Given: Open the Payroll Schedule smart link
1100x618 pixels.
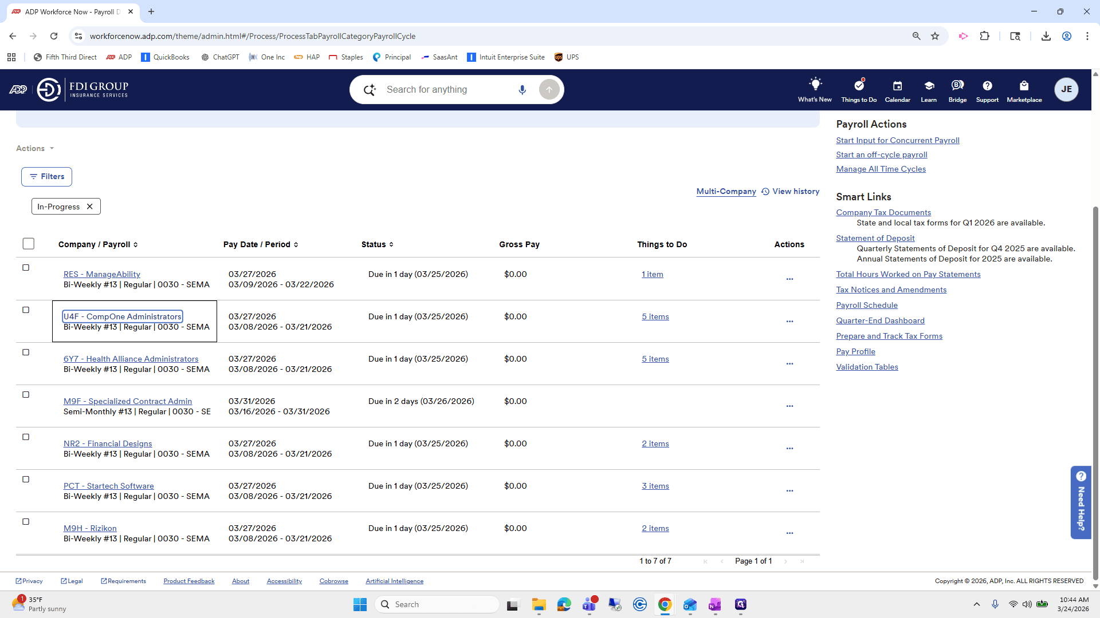Looking at the screenshot, I should coord(866,305).
